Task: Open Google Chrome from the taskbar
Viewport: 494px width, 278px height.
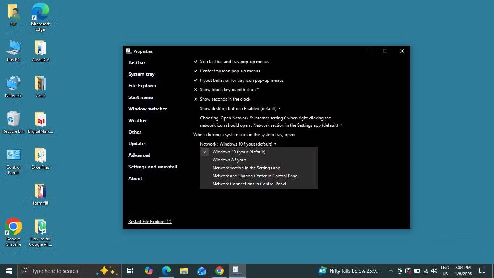Action: point(219,271)
